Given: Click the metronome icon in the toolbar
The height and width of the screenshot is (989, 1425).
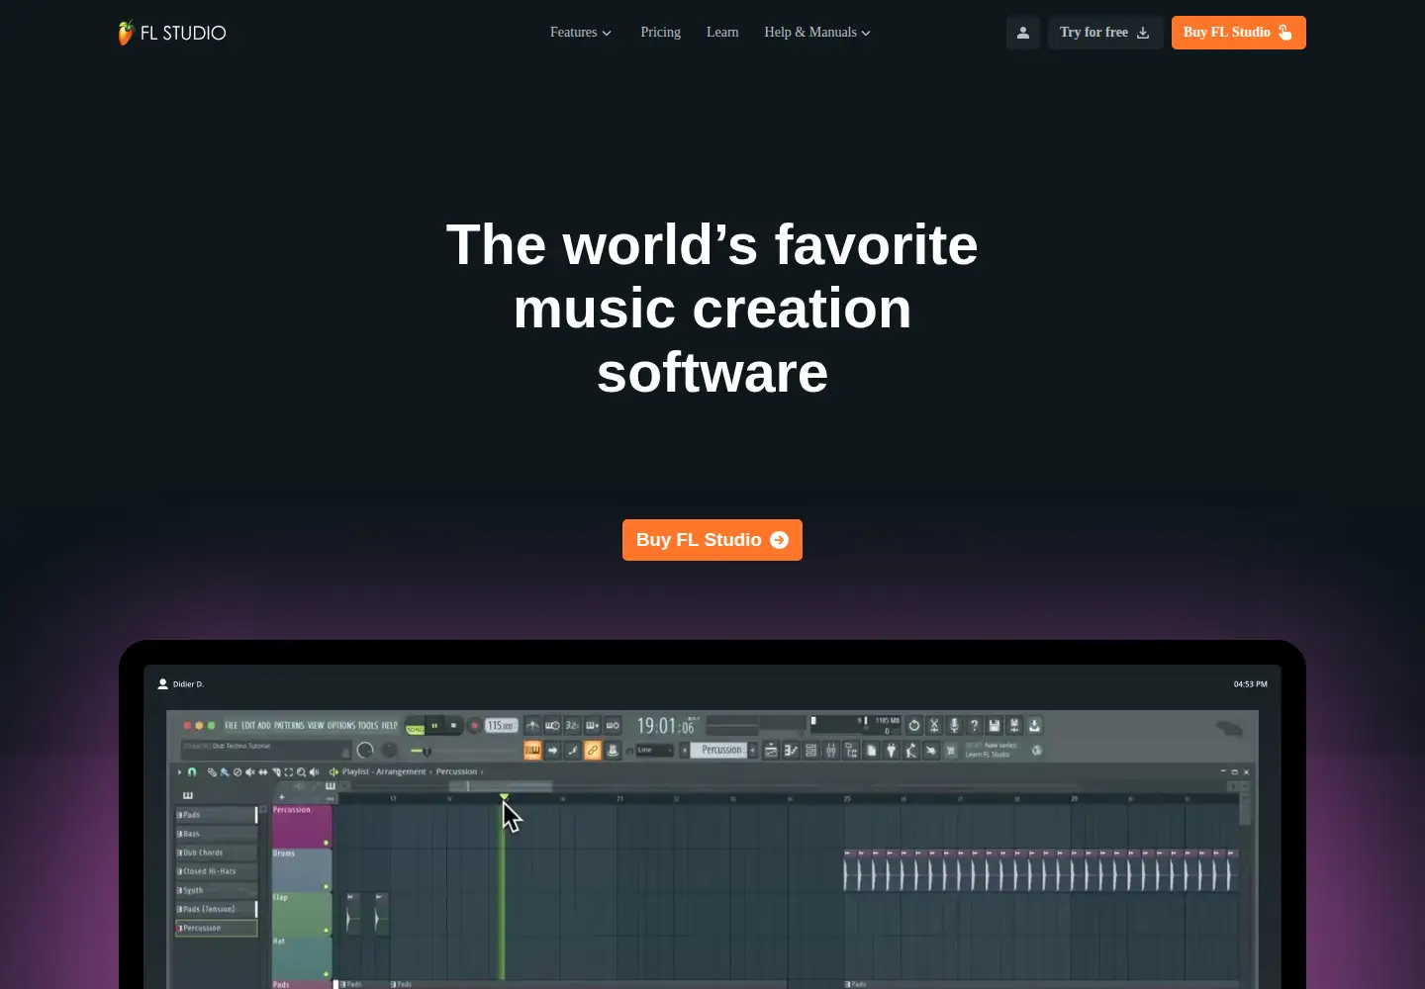Looking at the screenshot, I should (532, 725).
